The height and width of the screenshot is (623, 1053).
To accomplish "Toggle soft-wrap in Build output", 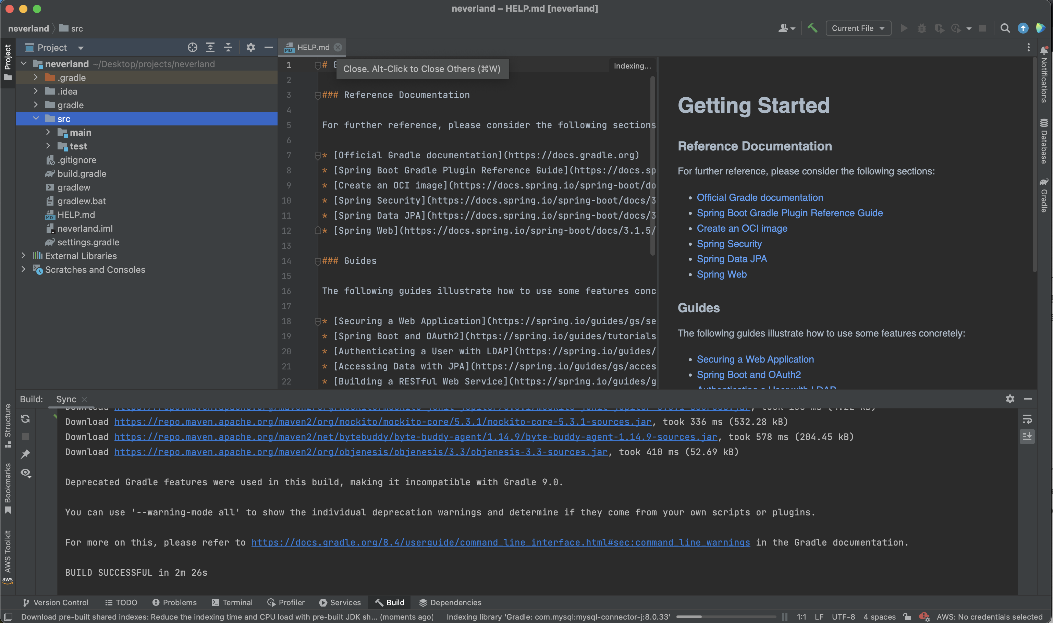I will pyautogui.click(x=1027, y=419).
